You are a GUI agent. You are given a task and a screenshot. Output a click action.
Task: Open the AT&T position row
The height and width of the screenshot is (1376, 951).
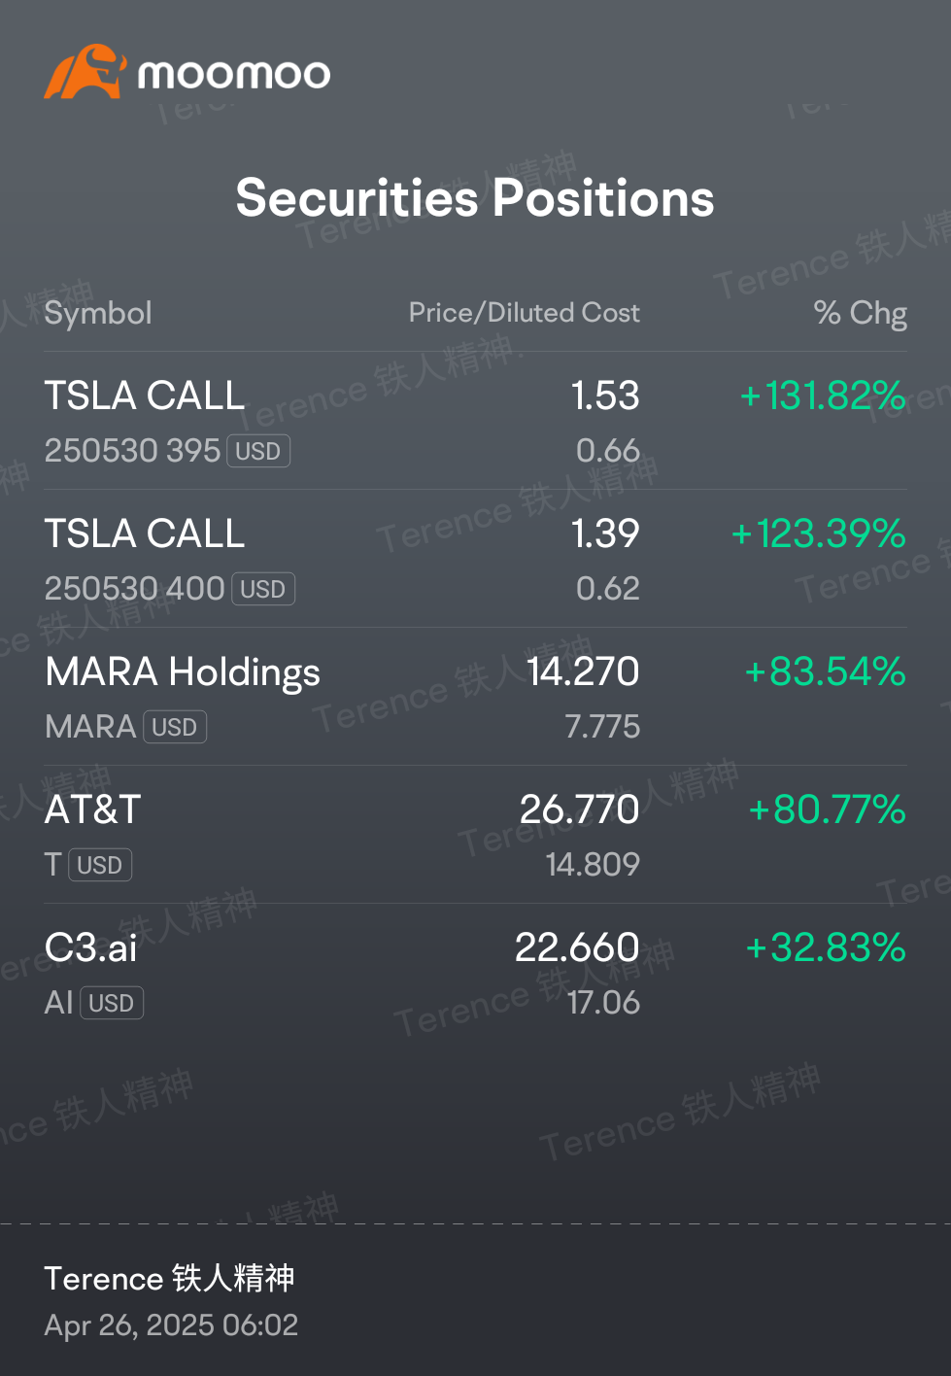point(476,835)
